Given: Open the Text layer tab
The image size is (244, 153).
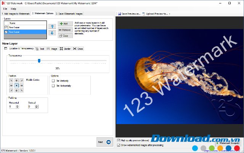Looking at the screenshot, I should click(40, 49).
